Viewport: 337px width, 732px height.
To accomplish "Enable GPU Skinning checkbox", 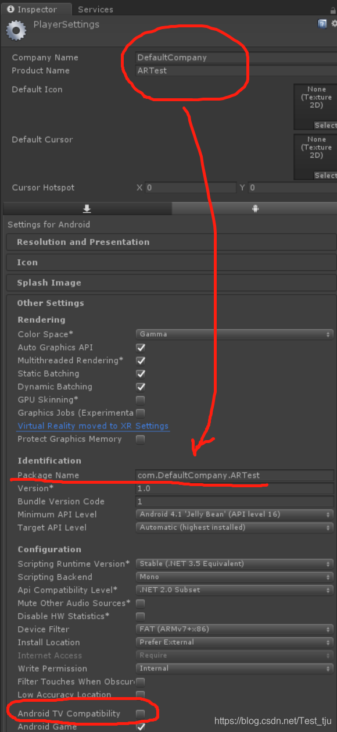I will point(140,400).
